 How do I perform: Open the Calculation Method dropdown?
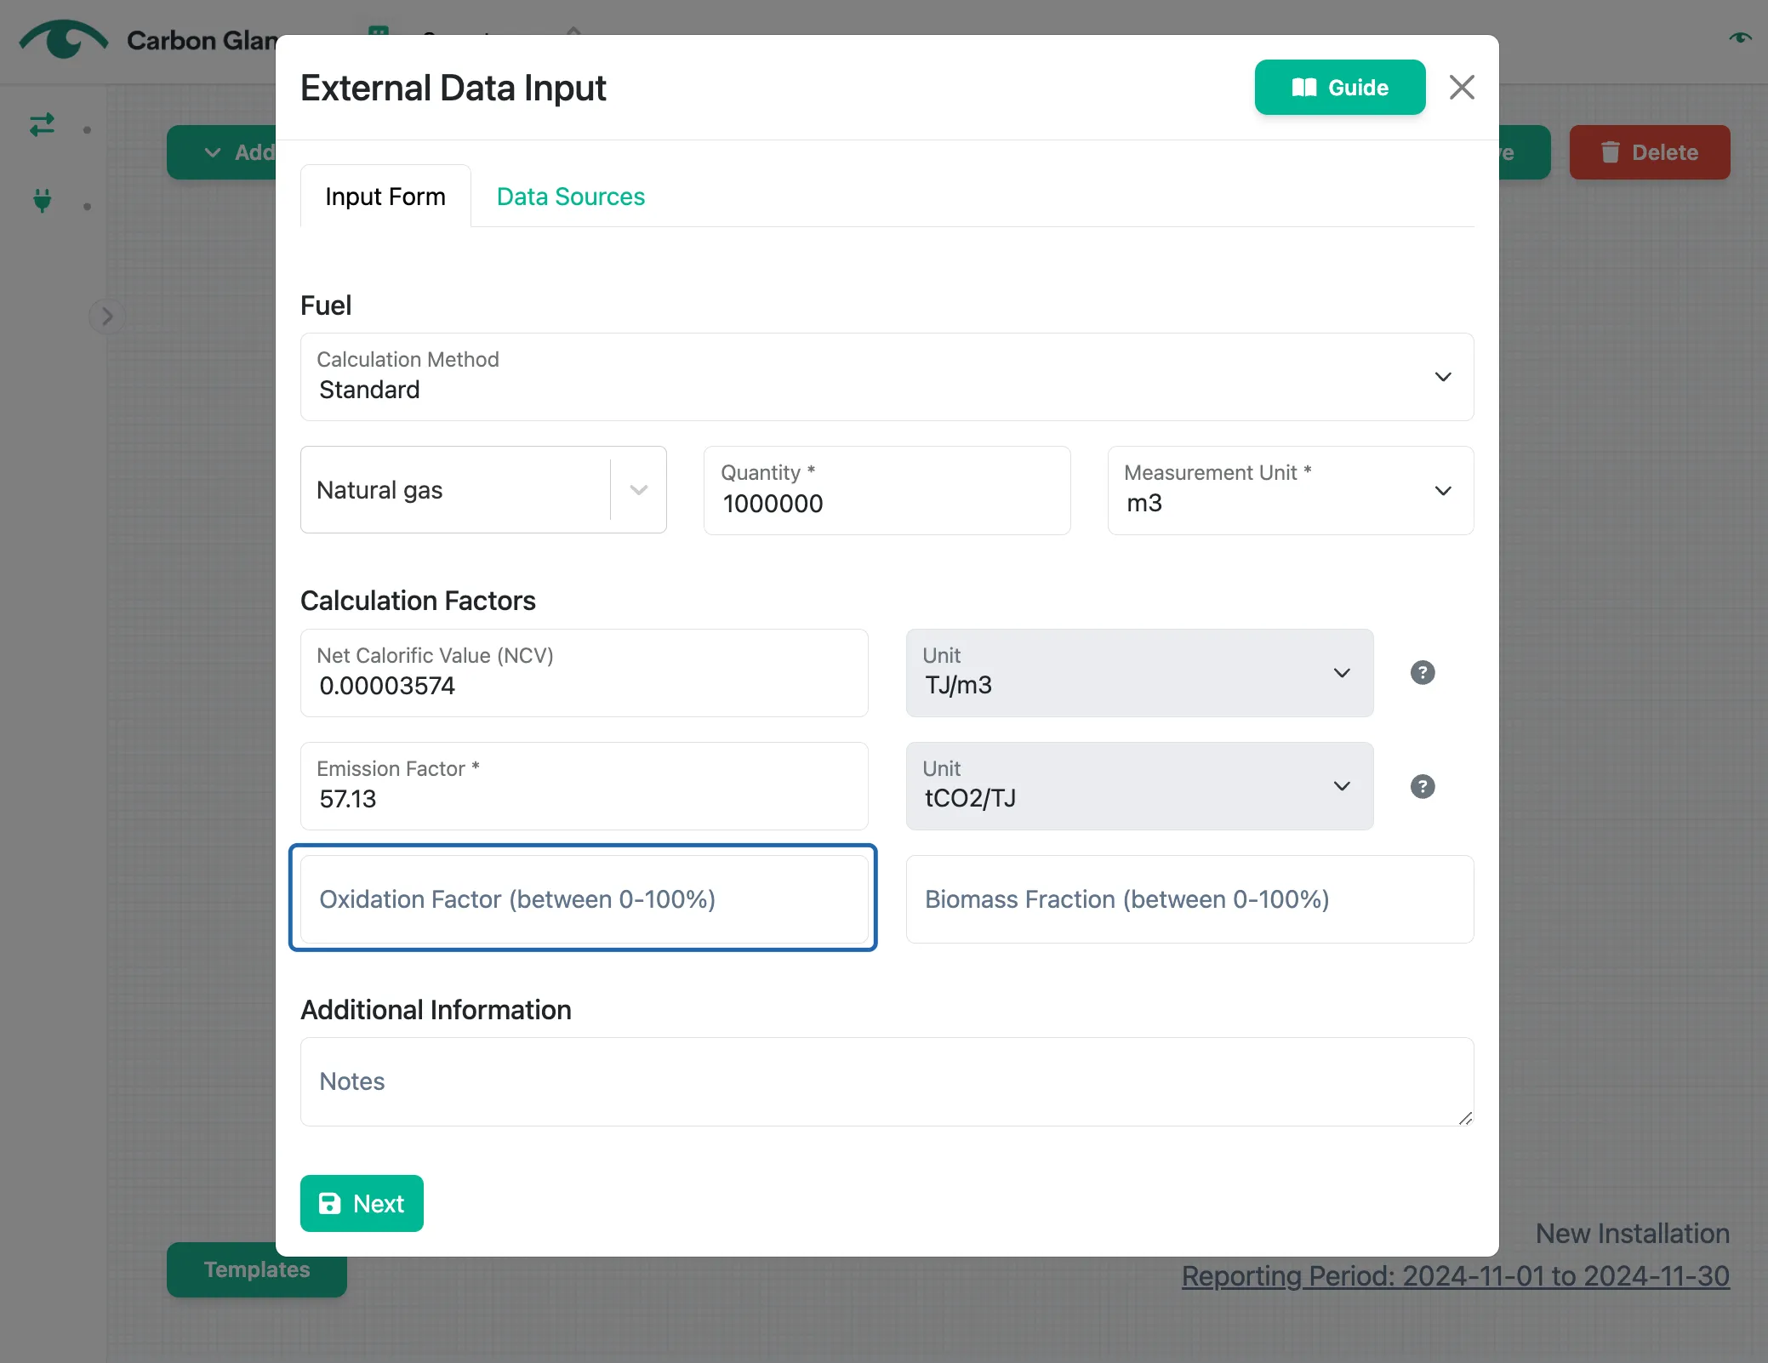pyautogui.click(x=887, y=377)
